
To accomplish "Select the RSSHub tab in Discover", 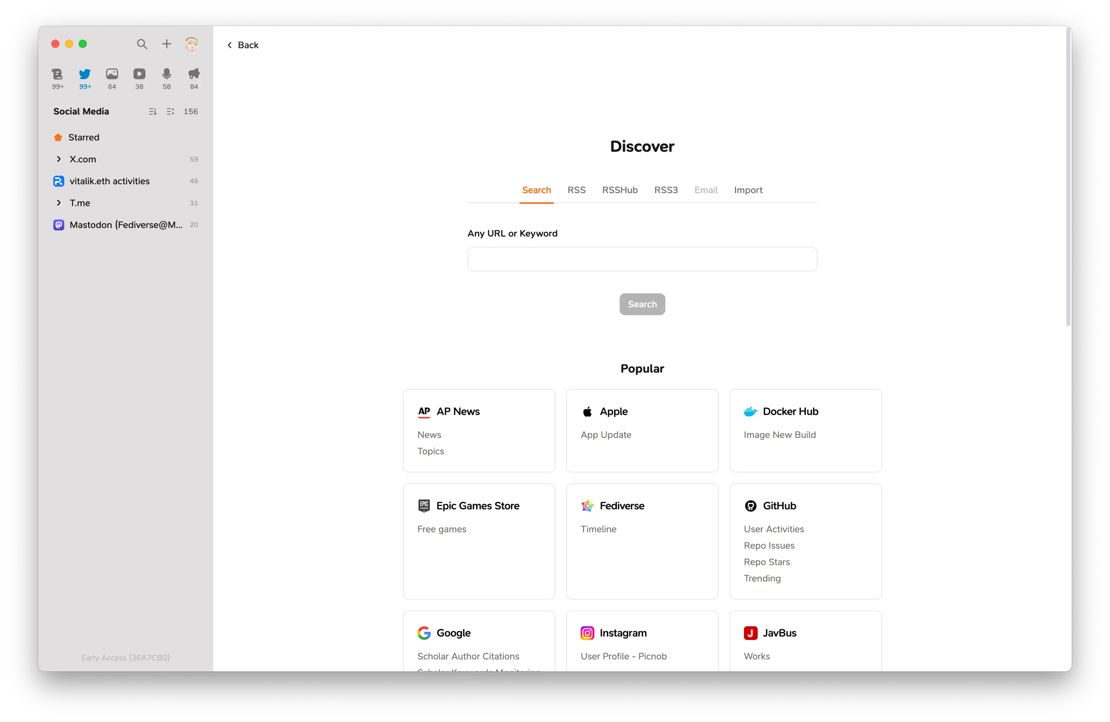I will click(620, 189).
